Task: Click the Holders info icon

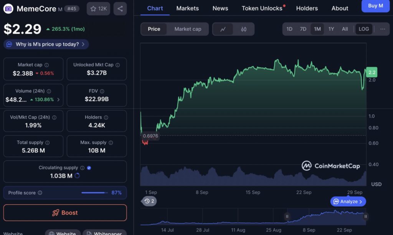Action: [x=106, y=117]
